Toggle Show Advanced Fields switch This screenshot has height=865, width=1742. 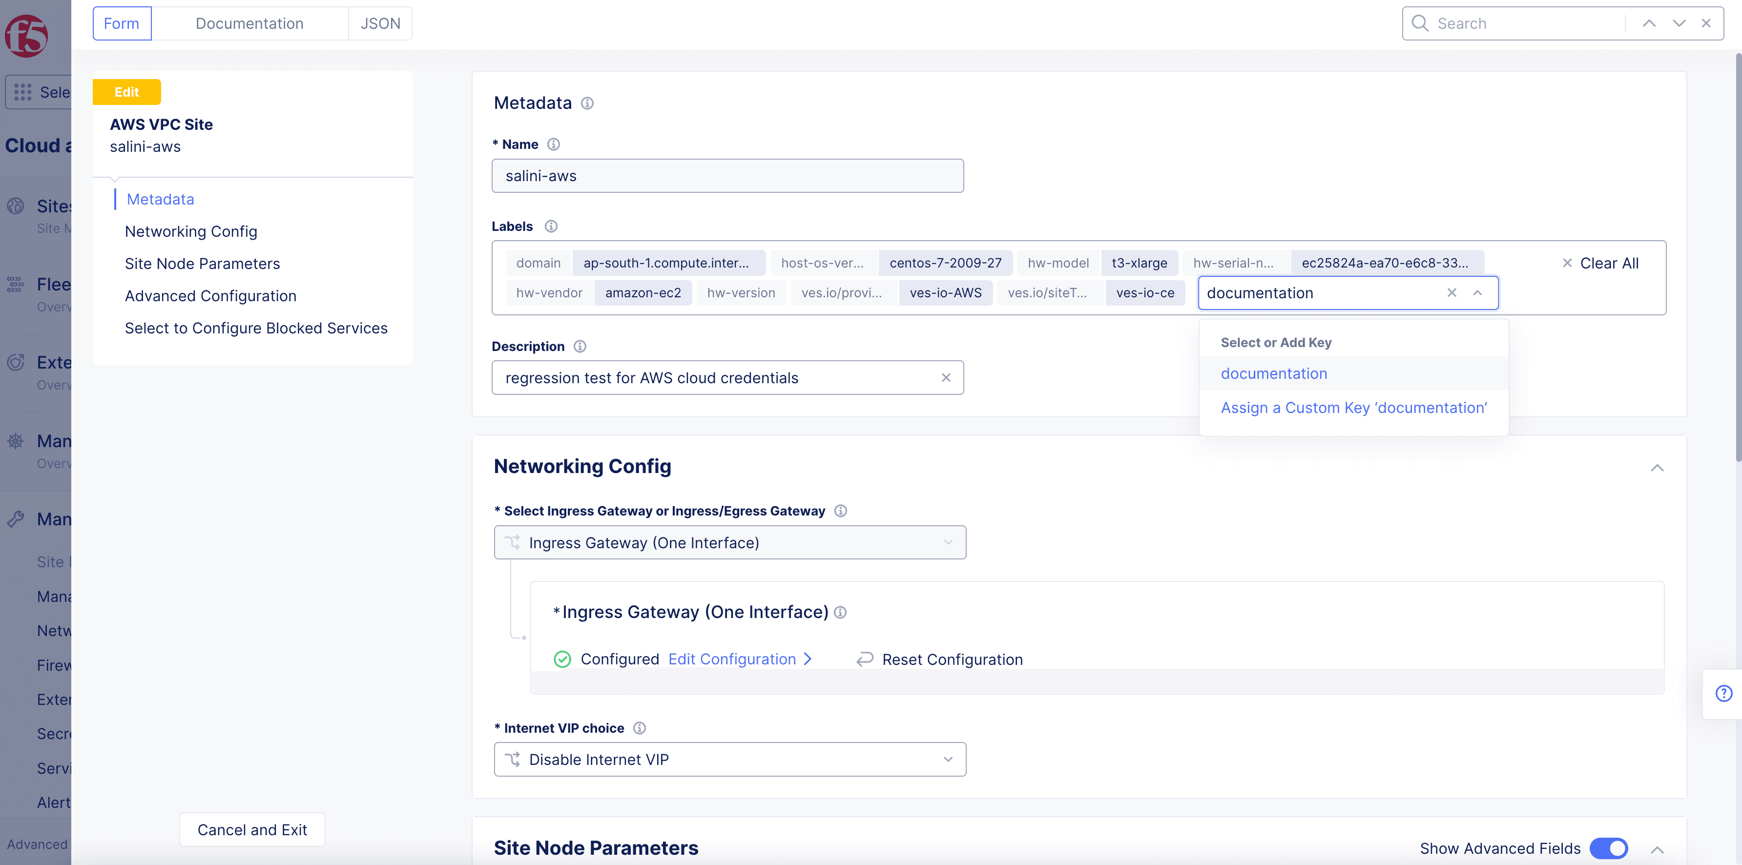pos(1608,848)
